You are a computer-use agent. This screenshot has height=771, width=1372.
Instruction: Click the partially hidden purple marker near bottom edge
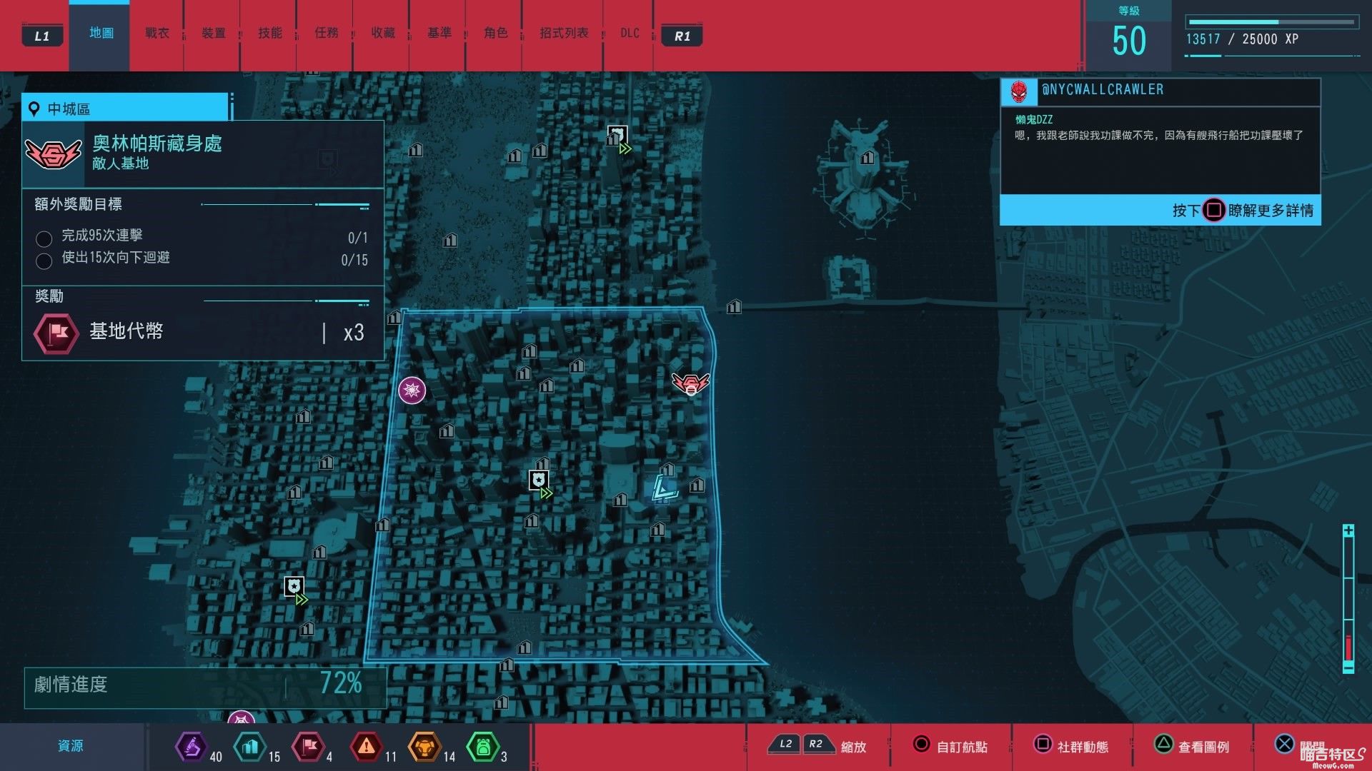(x=241, y=717)
